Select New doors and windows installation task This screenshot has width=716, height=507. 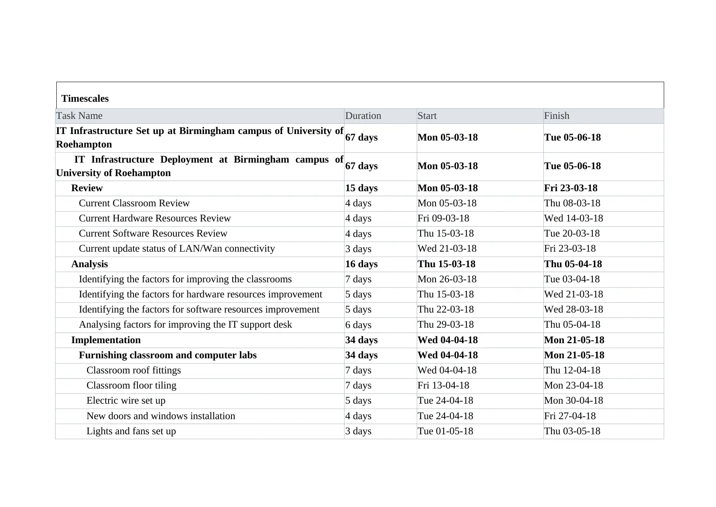click(161, 416)
